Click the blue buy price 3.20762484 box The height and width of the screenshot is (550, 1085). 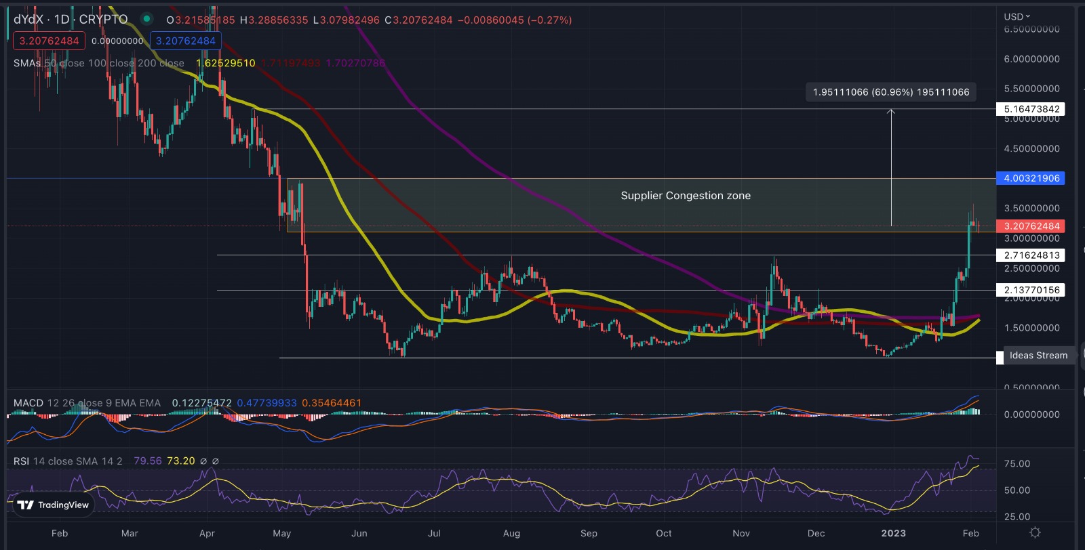[x=185, y=41]
